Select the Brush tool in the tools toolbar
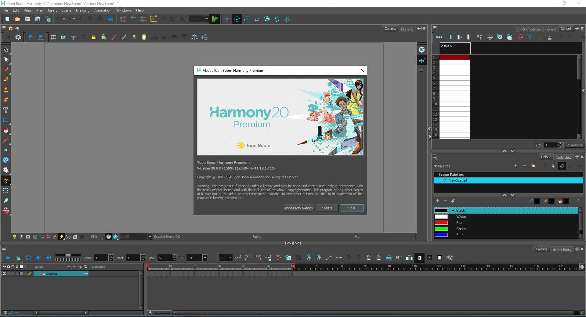 (6, 69)
